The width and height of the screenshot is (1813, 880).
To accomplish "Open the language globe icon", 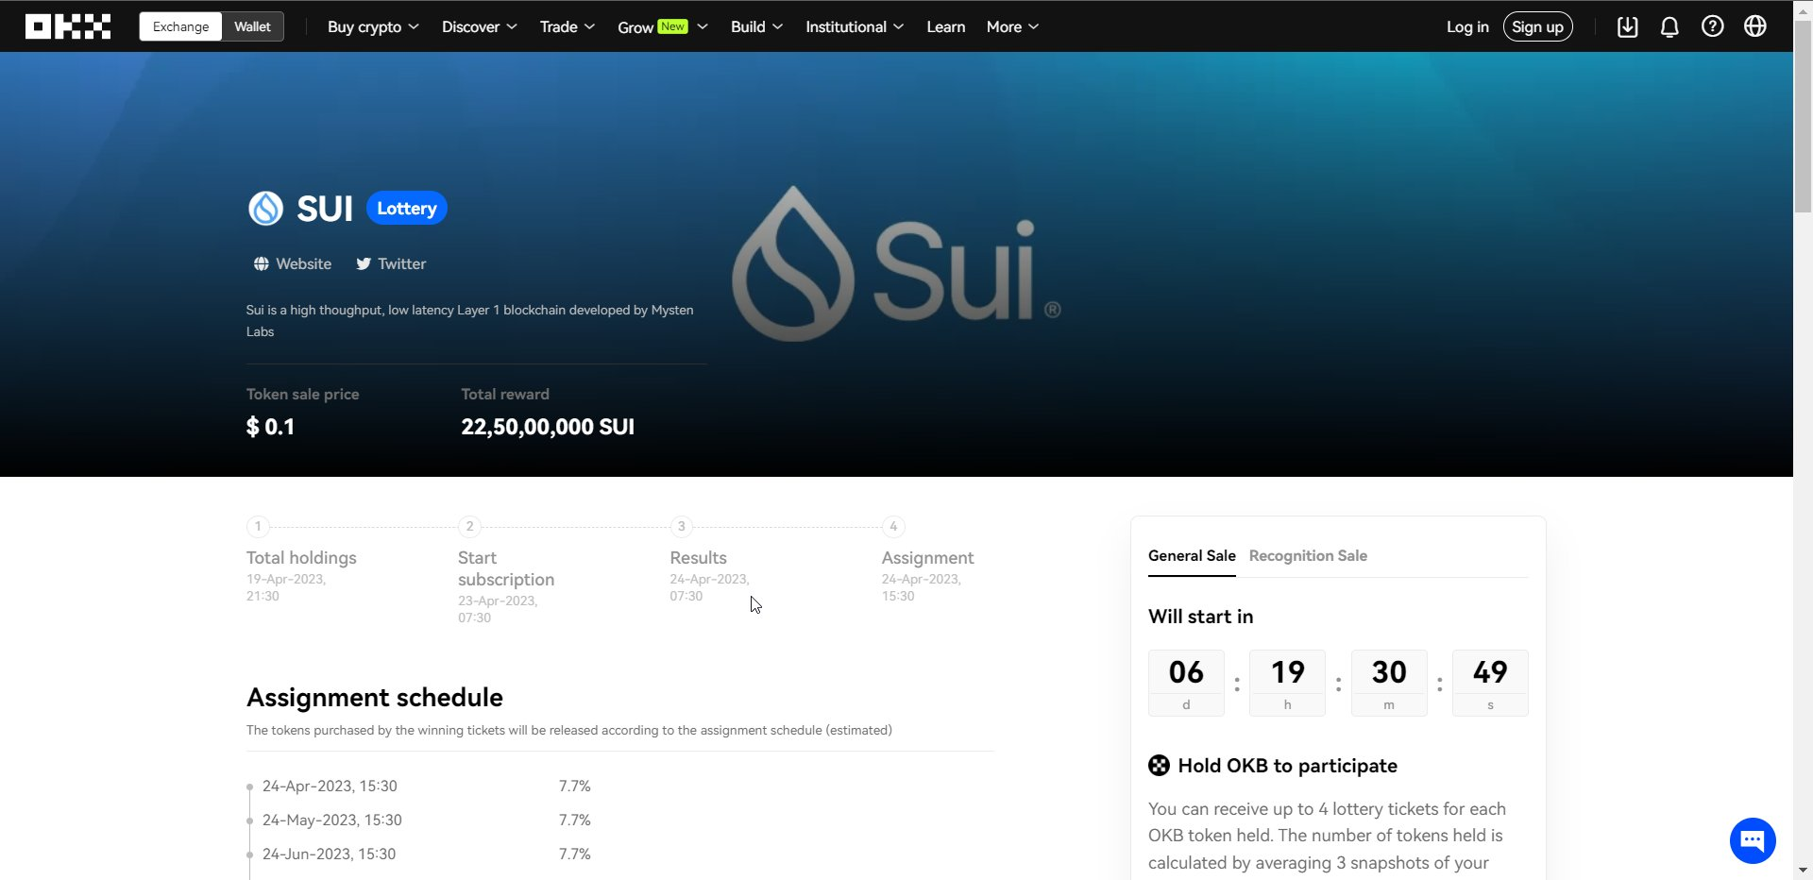I will pos(1754,26).
